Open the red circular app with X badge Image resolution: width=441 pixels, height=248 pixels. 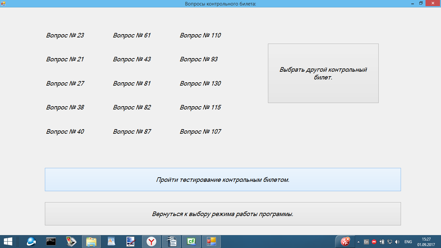point(345,241)
